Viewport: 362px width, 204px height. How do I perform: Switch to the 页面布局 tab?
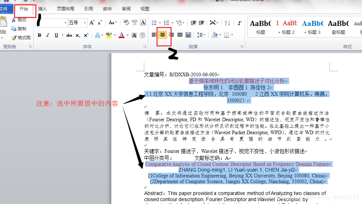click(66, 9)
